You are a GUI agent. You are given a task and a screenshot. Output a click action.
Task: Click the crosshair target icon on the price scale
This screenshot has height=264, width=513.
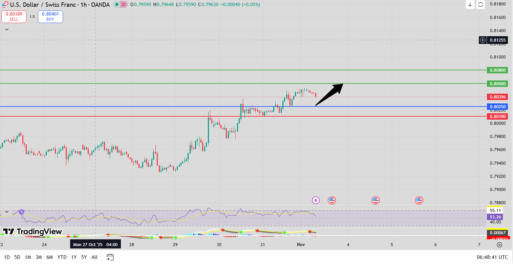click(x=483, y=40)
